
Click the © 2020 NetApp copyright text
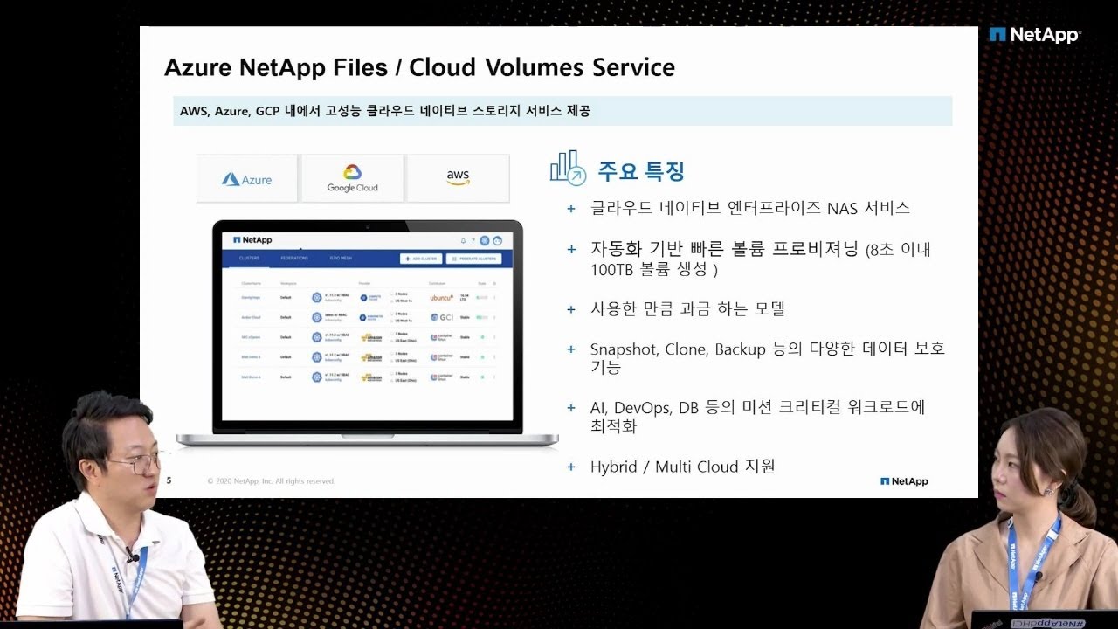click(271, 481)
